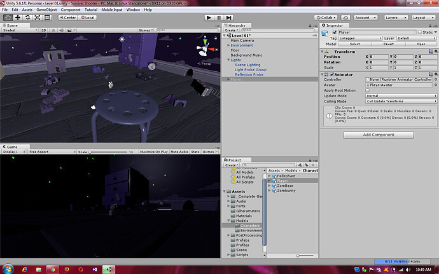The image size is (439, 274).
Task: Open Unity icon in taskbar
Action: point(109,270)
